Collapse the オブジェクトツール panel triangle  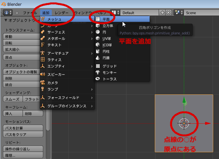click(6, 20)
